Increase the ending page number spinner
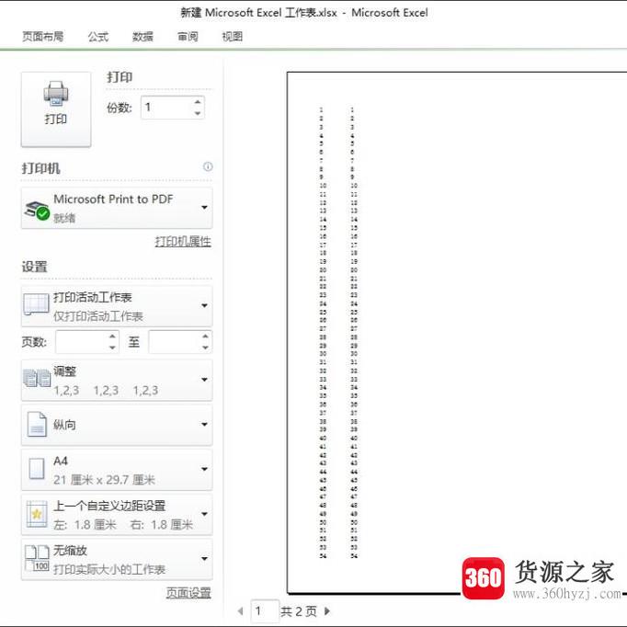627x627 pixels. point(205,336)
